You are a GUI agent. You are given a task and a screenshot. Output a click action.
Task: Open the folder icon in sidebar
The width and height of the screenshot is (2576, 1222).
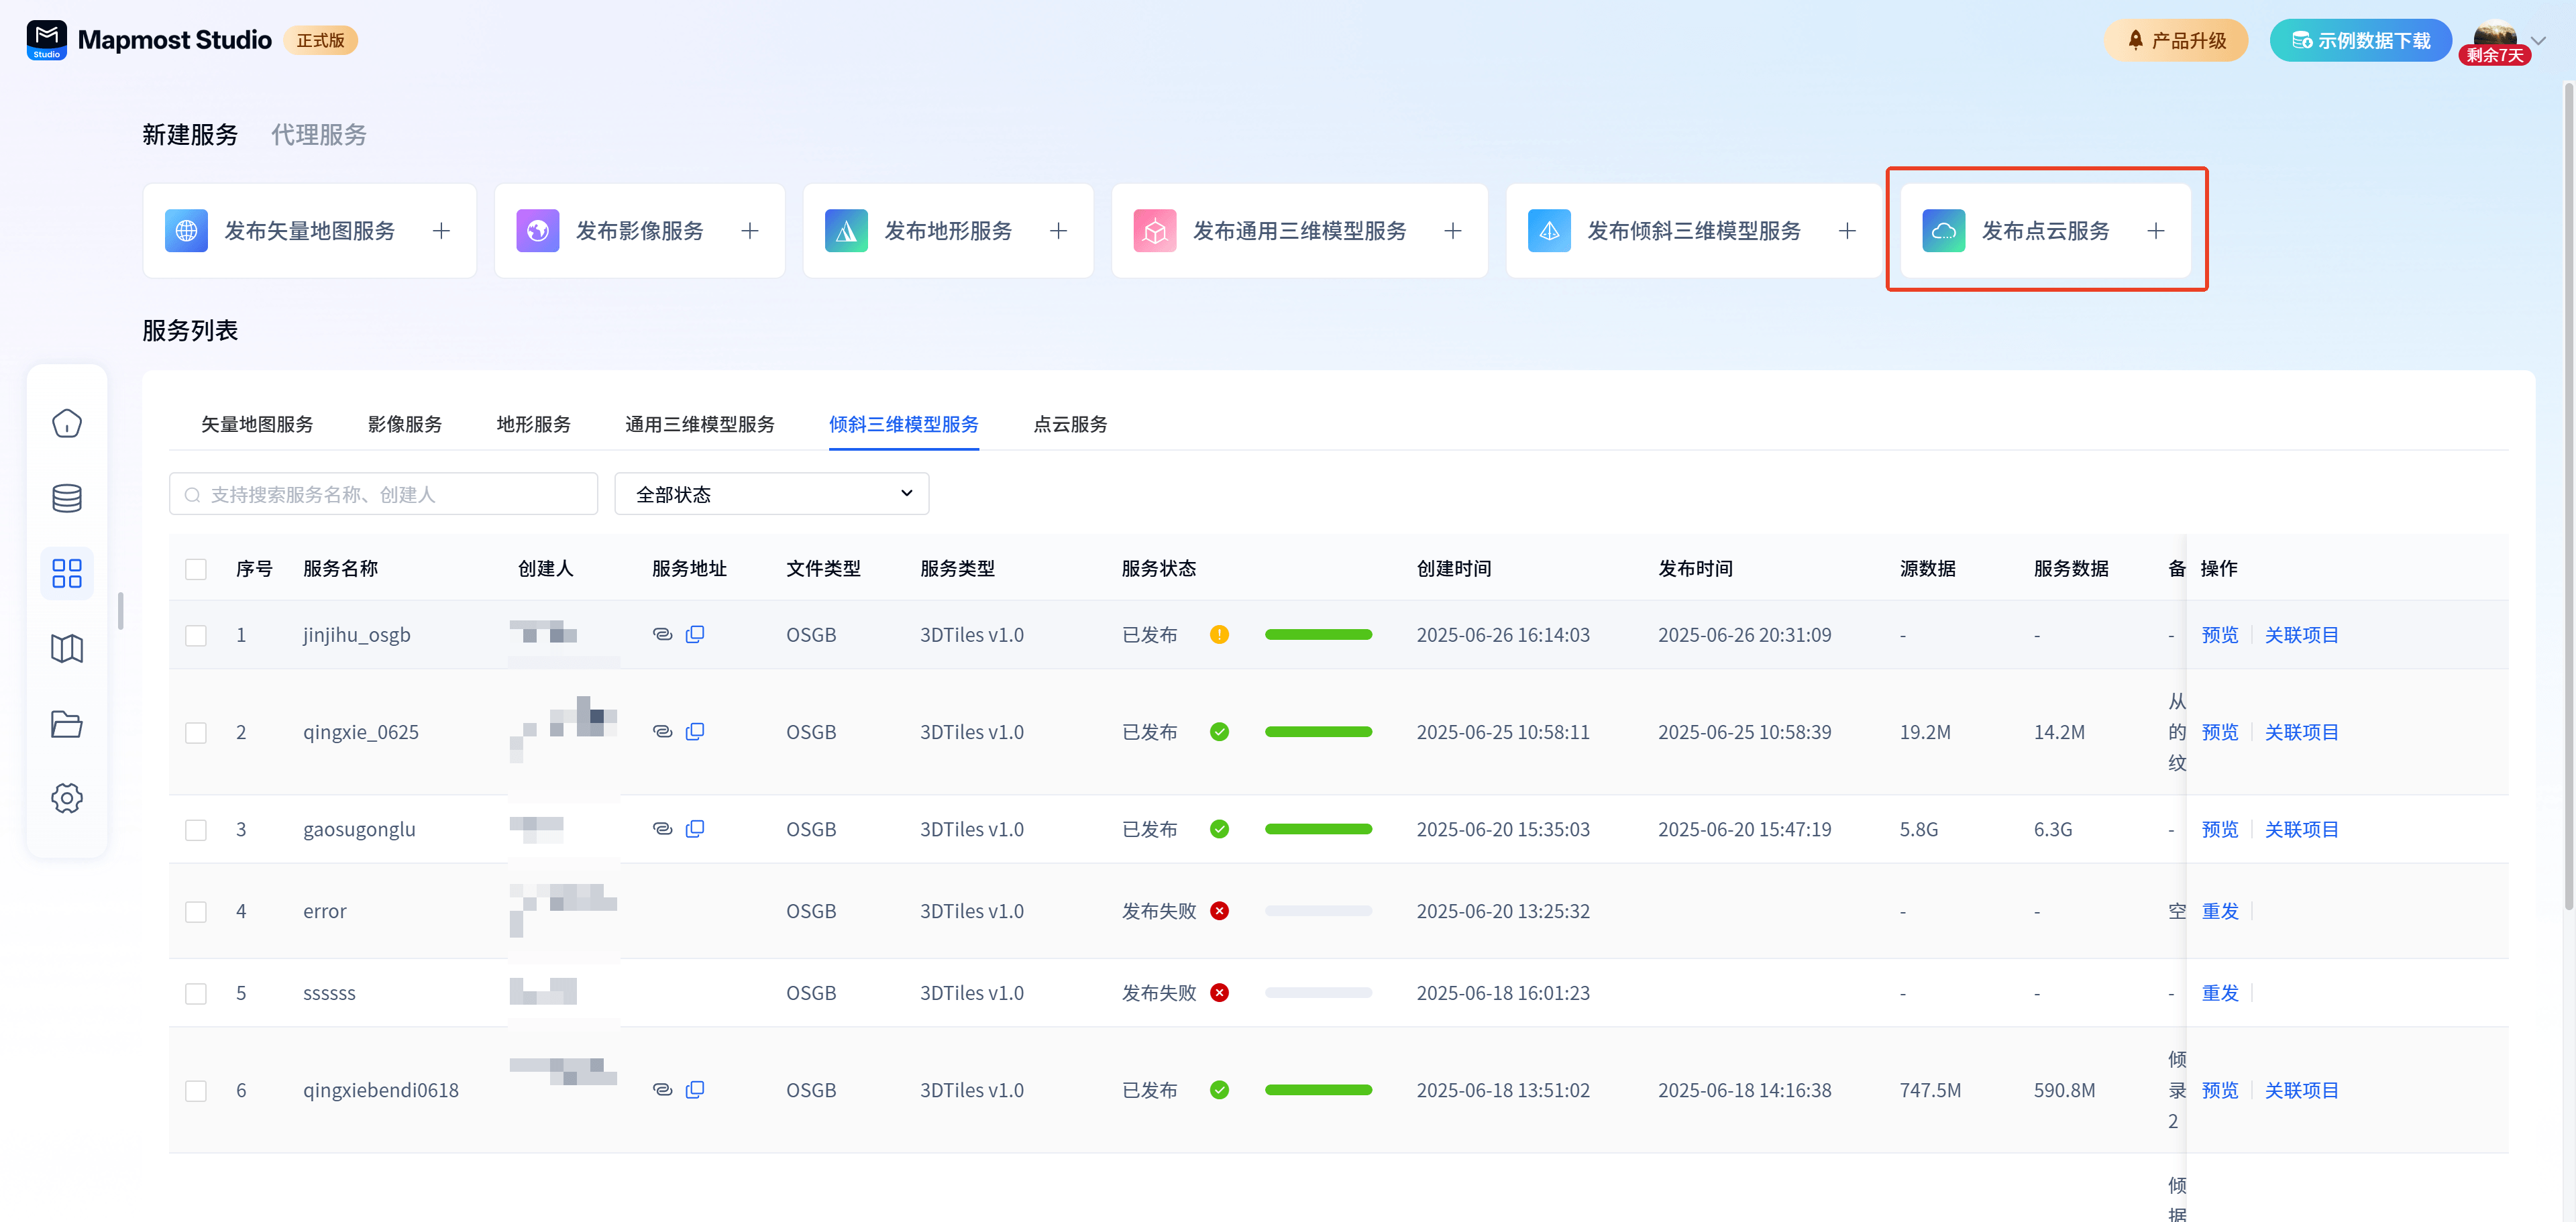click(67, 723)
